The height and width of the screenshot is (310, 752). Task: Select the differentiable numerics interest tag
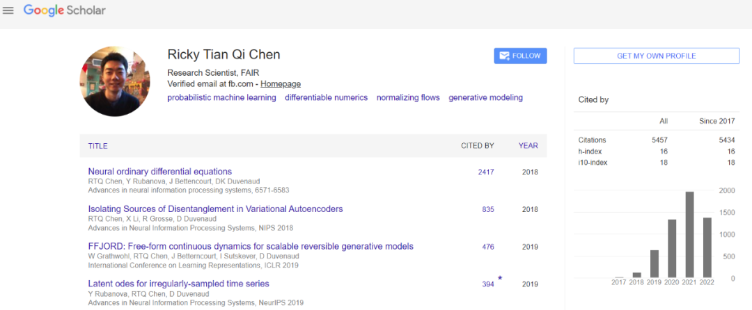coord(326,98)
